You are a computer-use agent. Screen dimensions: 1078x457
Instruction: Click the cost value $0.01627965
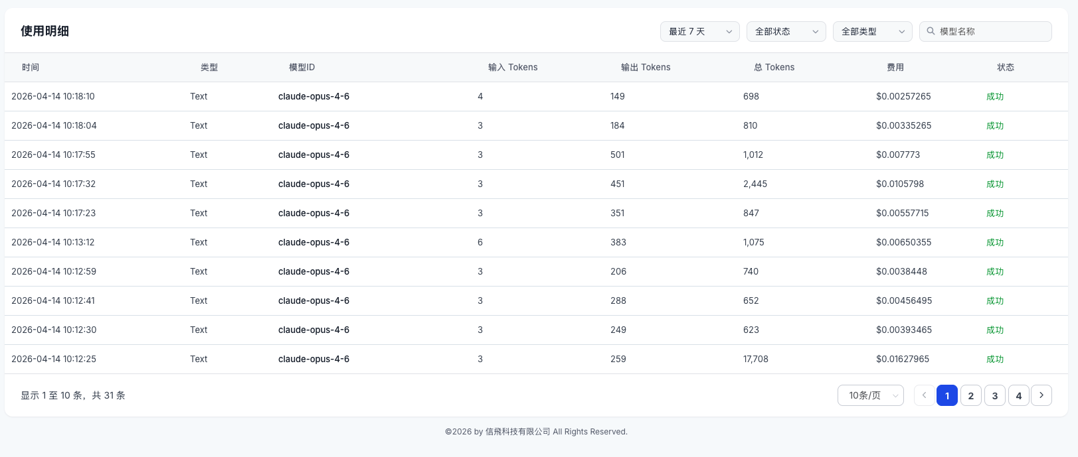pos(903,359)
